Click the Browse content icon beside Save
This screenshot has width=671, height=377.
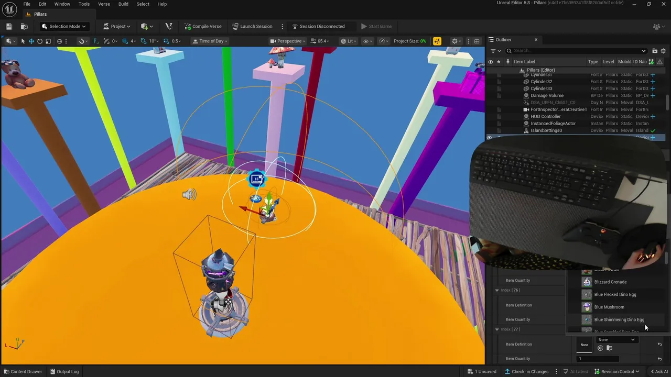(24, 26)
